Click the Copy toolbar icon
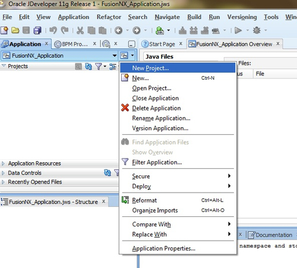The height and width of the screenshot is (268, 297). [x=91, y=30]
